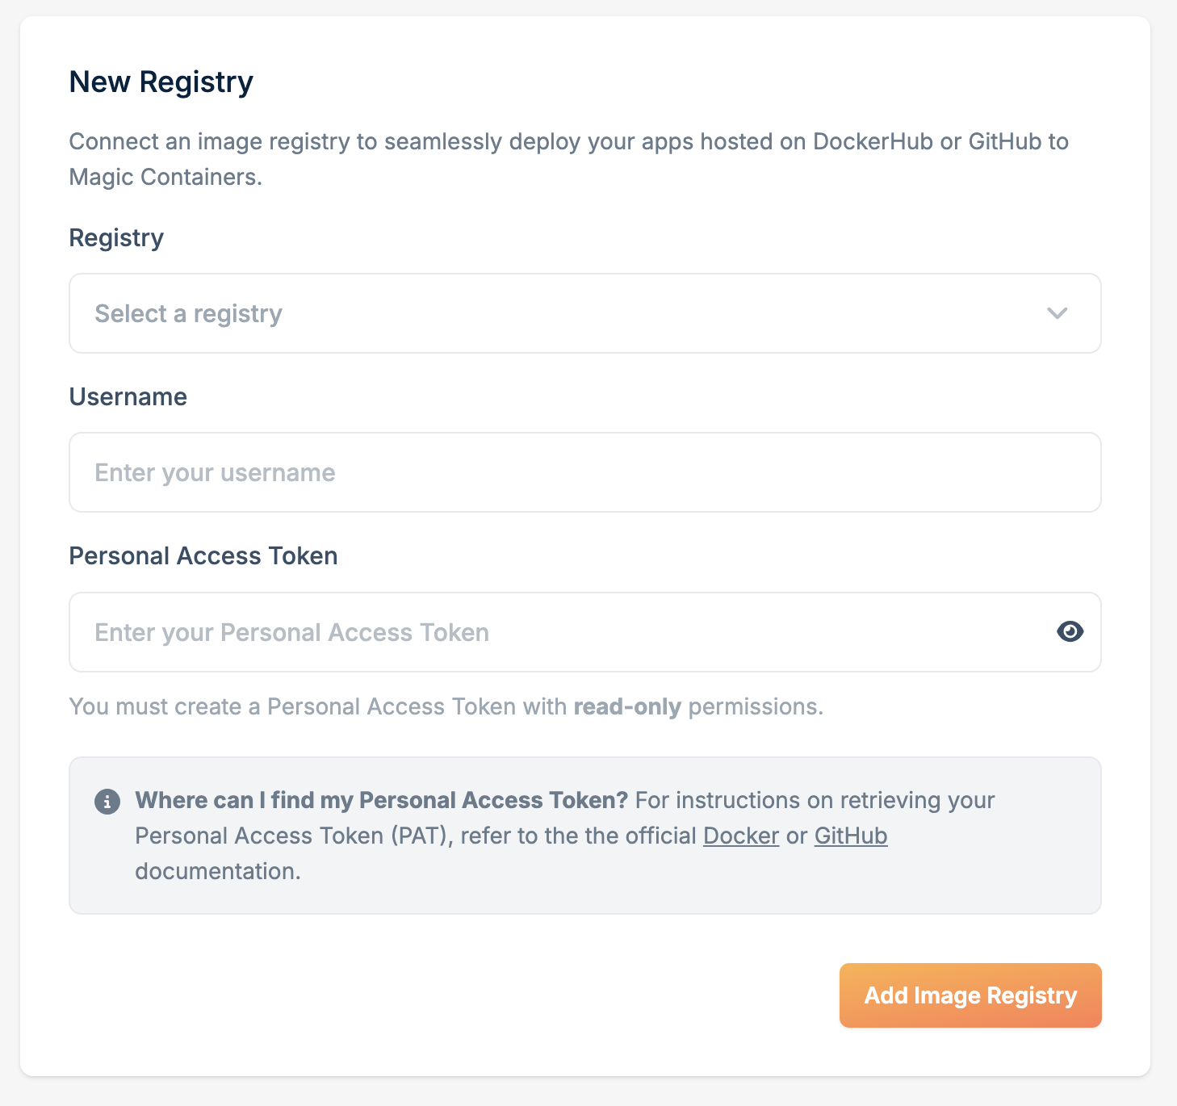Click the word 'documentation.' in the help box
This screenshot has height=1106, width=1177.
click(x=217, y=872)
